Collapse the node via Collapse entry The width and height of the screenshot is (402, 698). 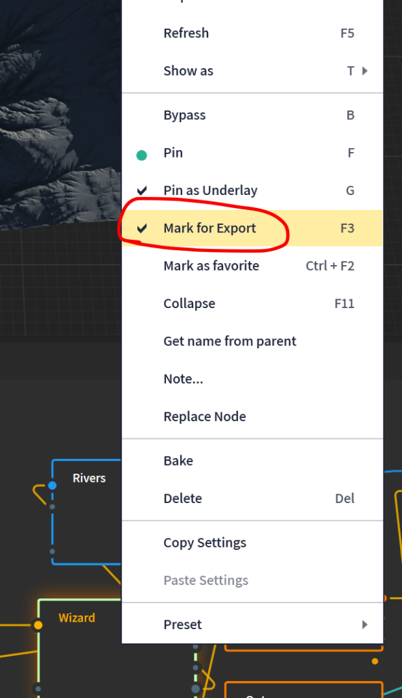[x=252, y=303]
